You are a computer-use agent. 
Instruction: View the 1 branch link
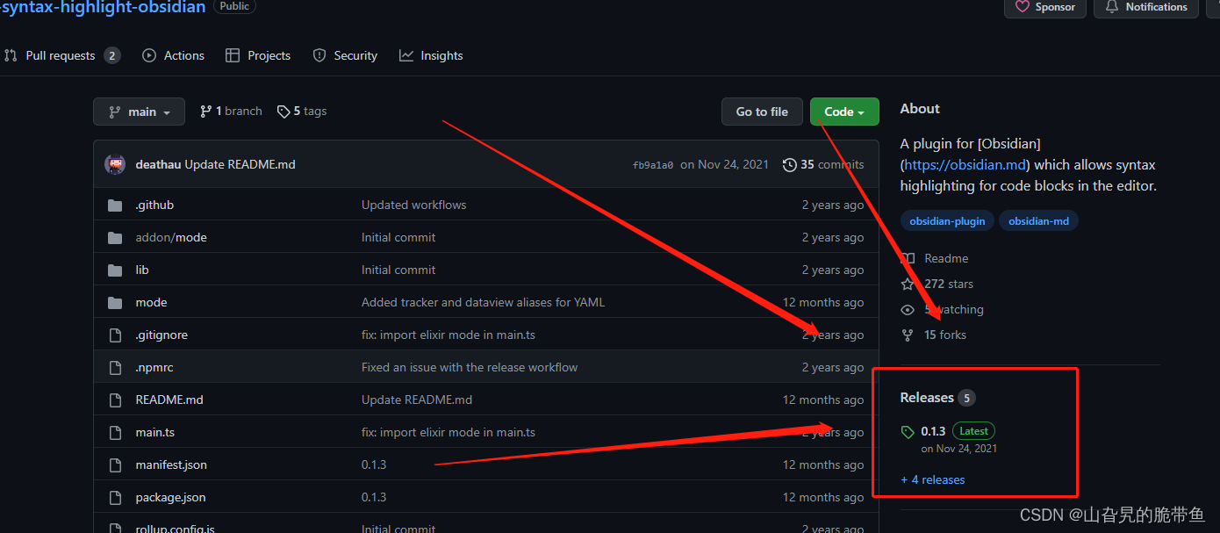[x=231, y=112]
